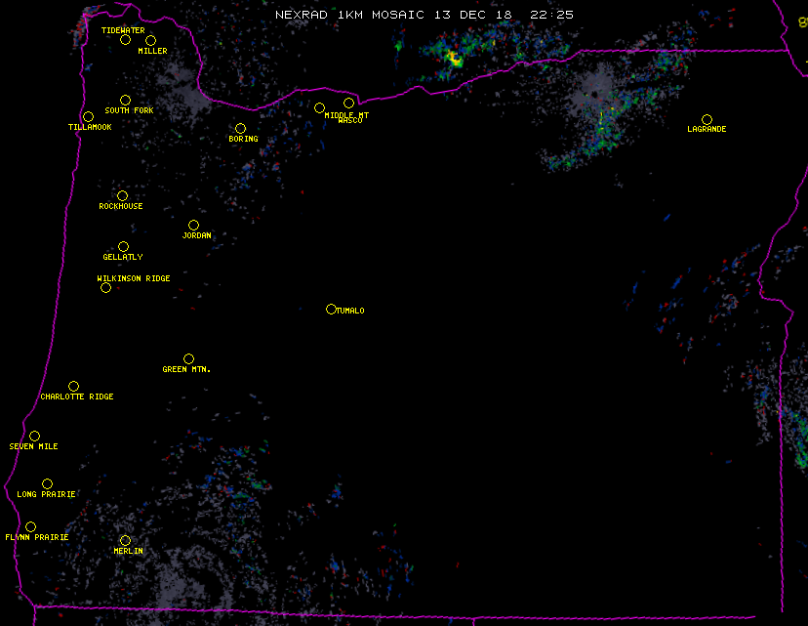Select the Gellatly station circle marker

tap(123, 246)
